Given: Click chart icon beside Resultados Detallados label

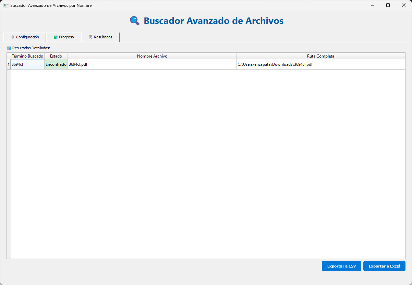Looking at the screenshot, I should [9, 48].
